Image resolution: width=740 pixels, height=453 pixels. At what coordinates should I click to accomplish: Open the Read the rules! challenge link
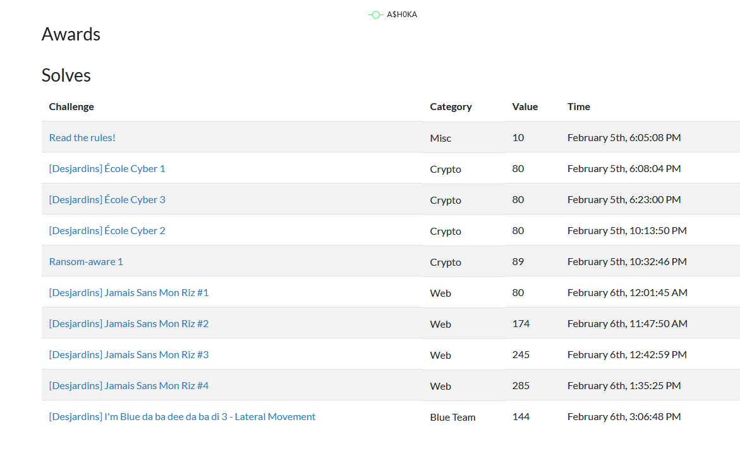click(x=82, y=137)
